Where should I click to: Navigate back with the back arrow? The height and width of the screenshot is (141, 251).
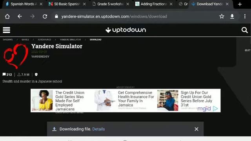[x=20, y=16]
